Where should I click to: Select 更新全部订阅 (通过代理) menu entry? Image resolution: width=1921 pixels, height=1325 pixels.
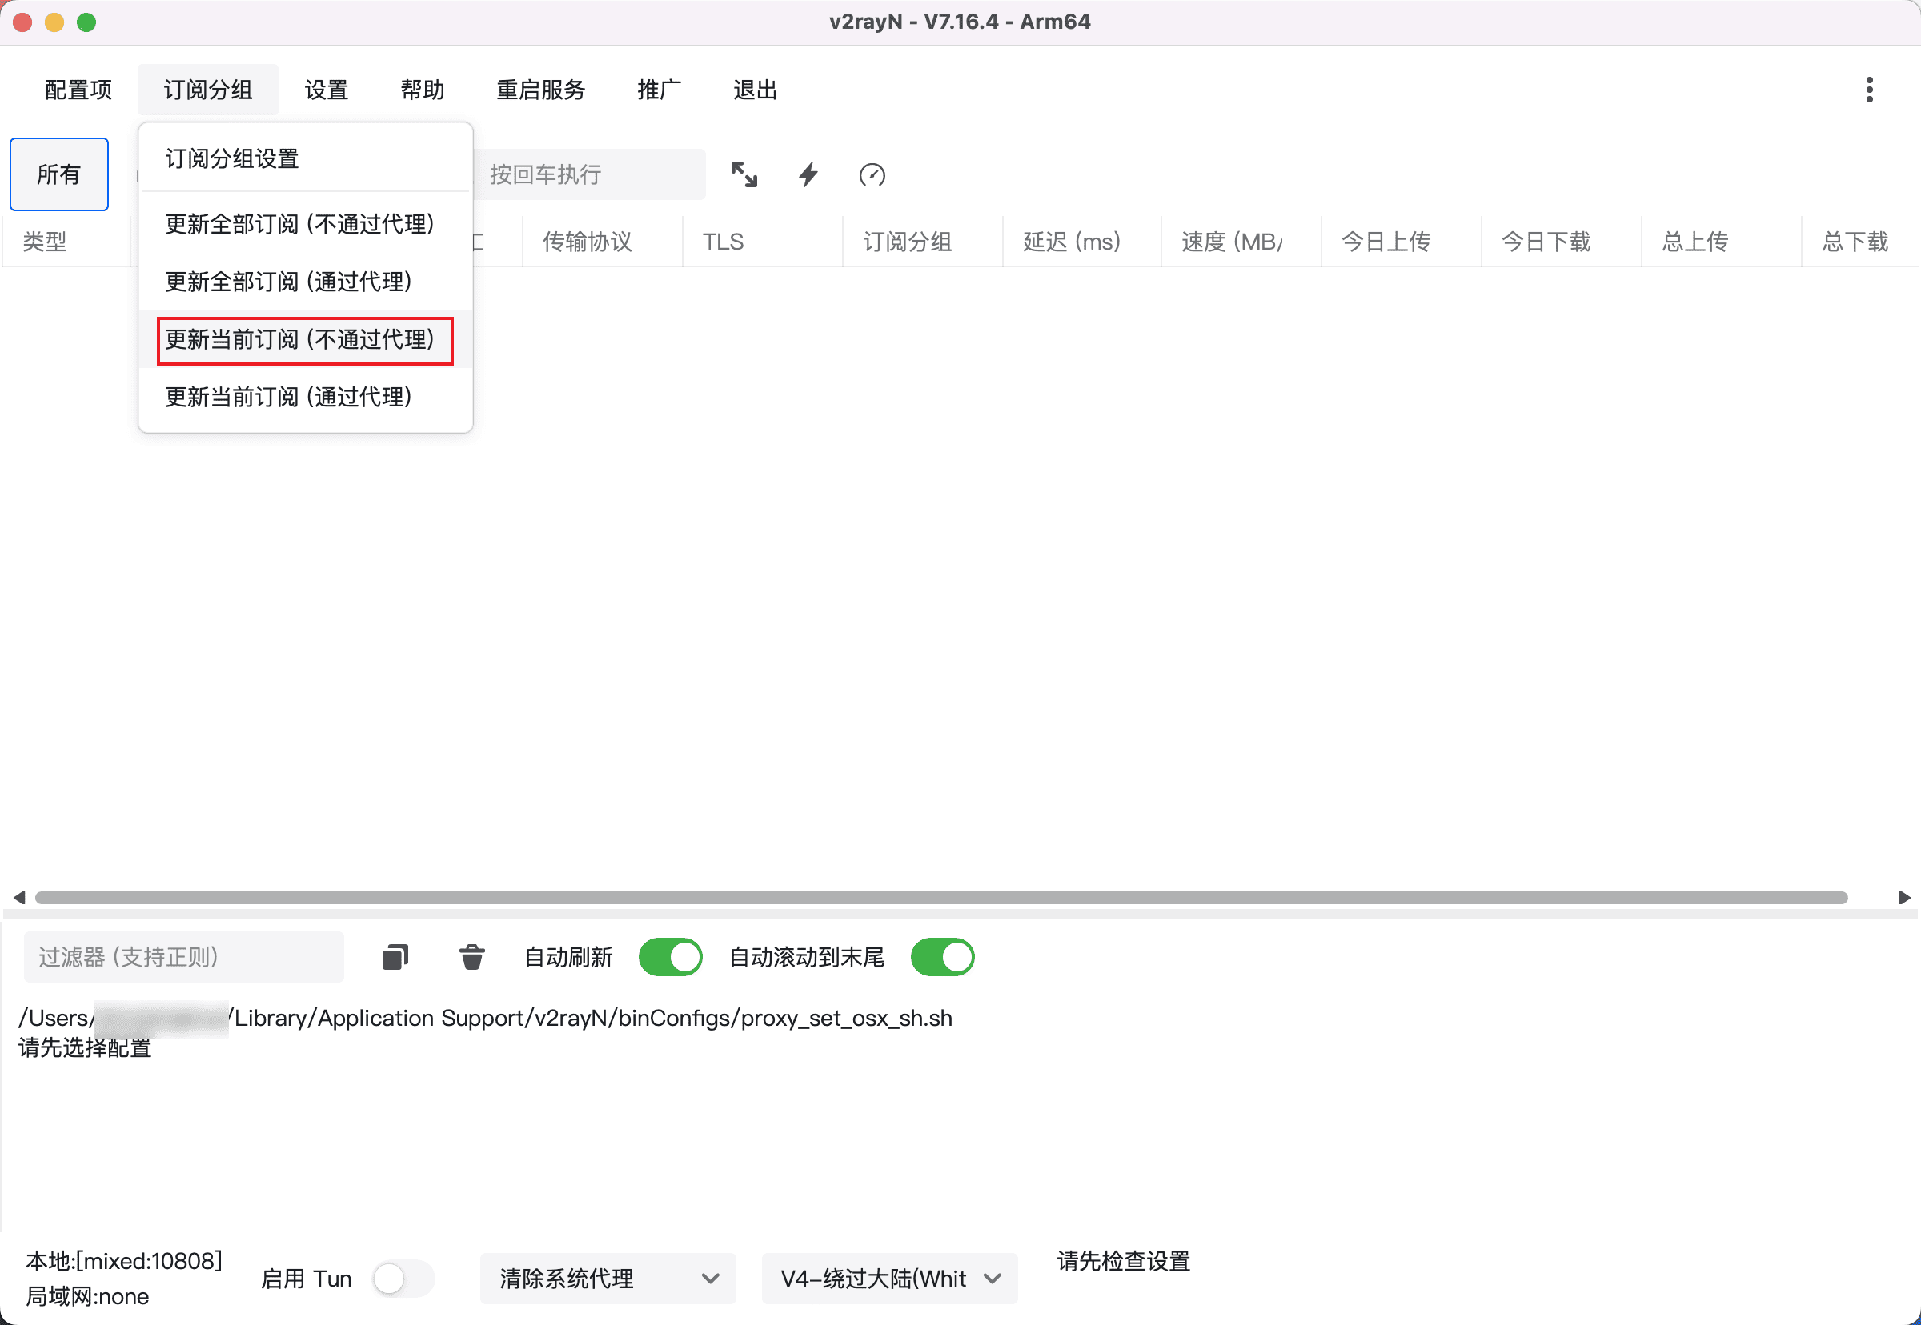coord(288,282)
